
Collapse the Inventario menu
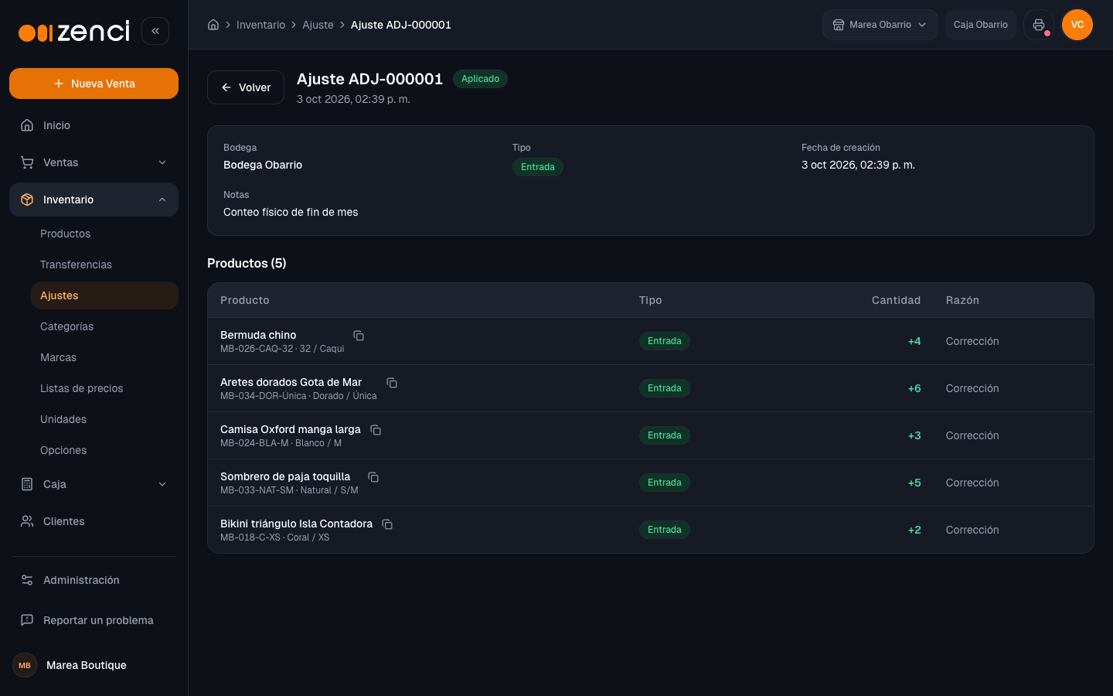pos(94,200)
